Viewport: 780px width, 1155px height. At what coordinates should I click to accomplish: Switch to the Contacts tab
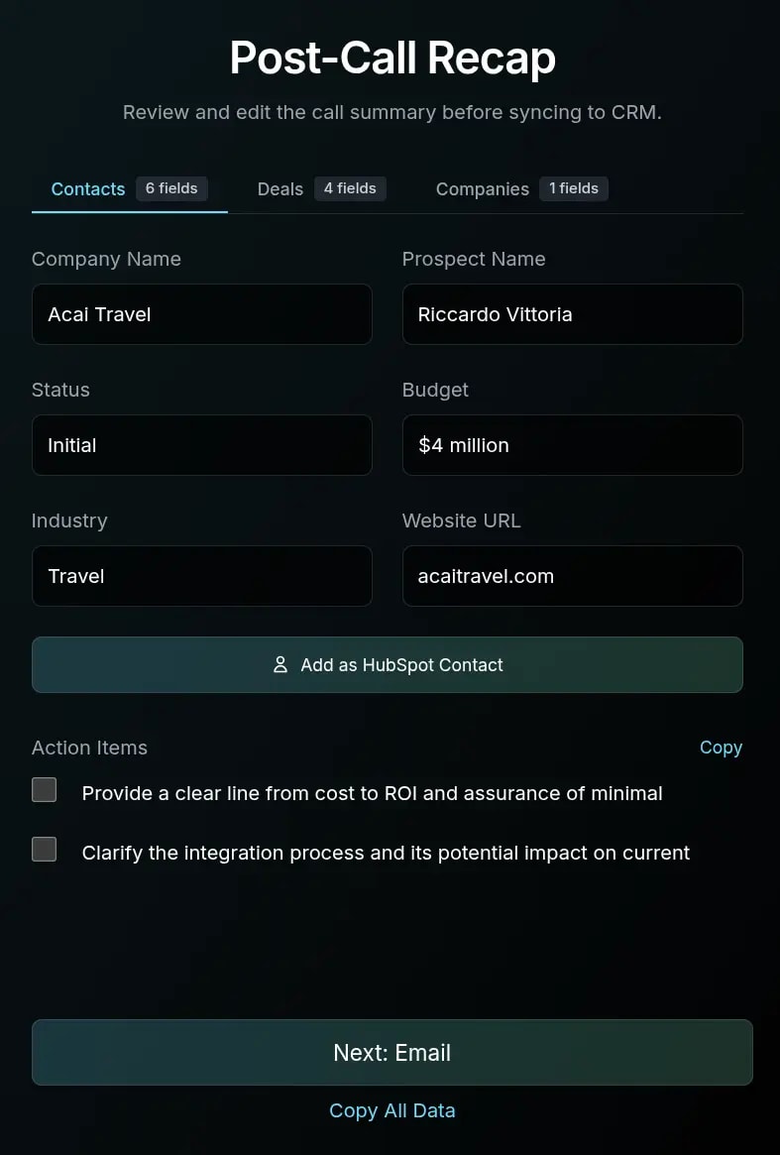point(88,189)
